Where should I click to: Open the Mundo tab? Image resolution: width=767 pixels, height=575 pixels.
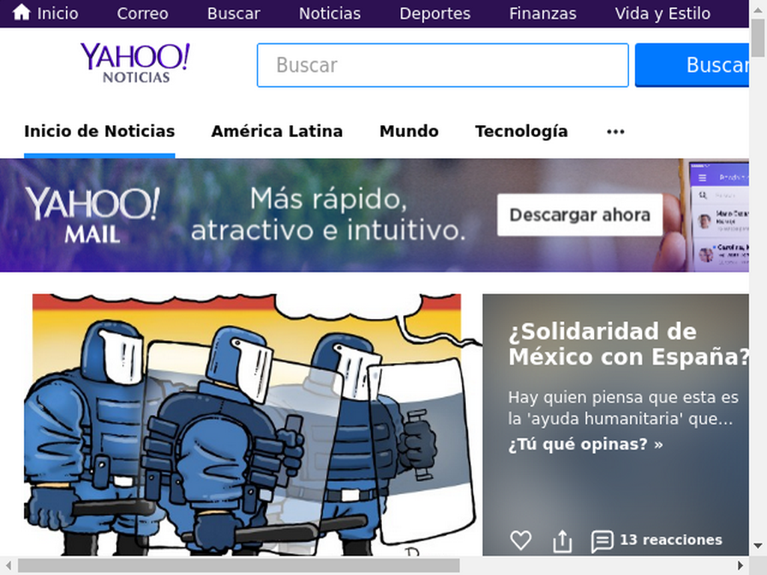409,131
